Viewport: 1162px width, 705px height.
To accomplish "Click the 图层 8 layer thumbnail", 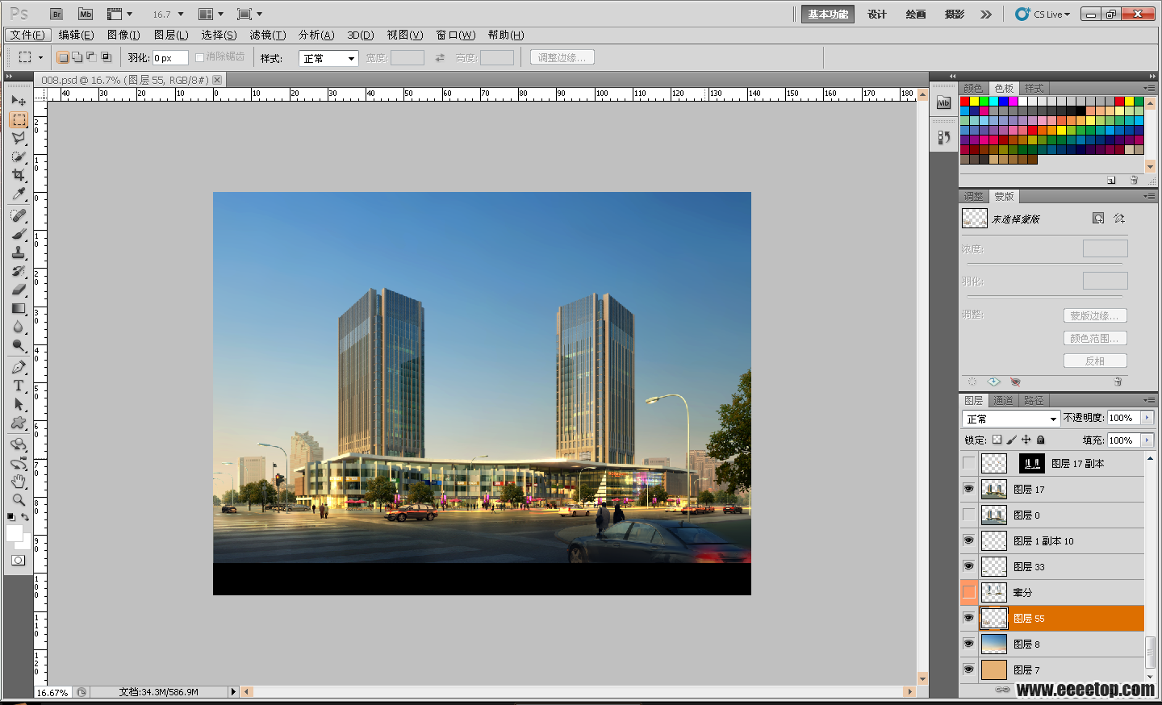I will (x=994, y=644).
